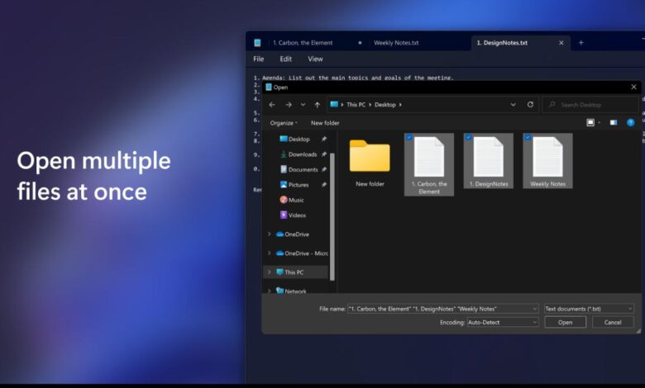Viewport: 645px width, 388px height.
Task: Expand the OneDrive tree node chevron
Action: tap(269, 234)
